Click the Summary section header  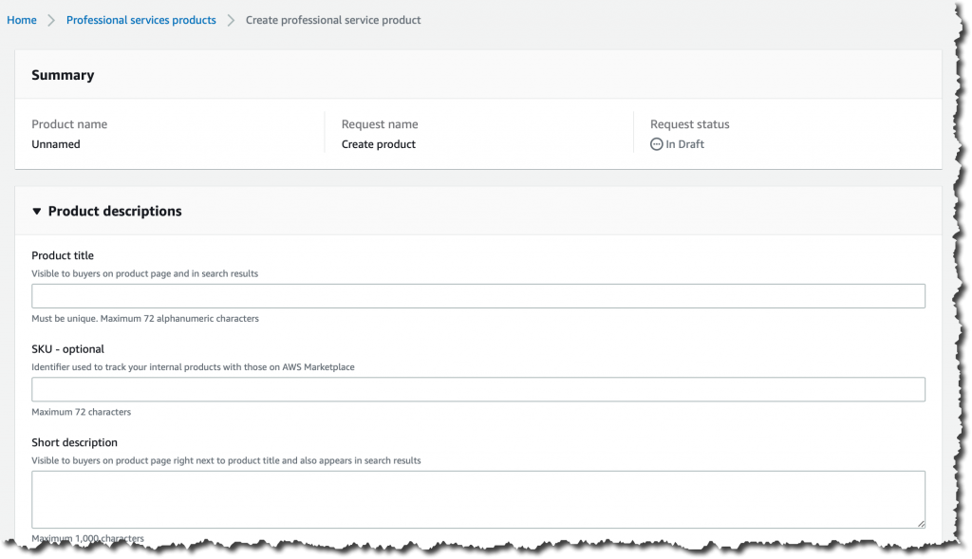tap(63, 74)
